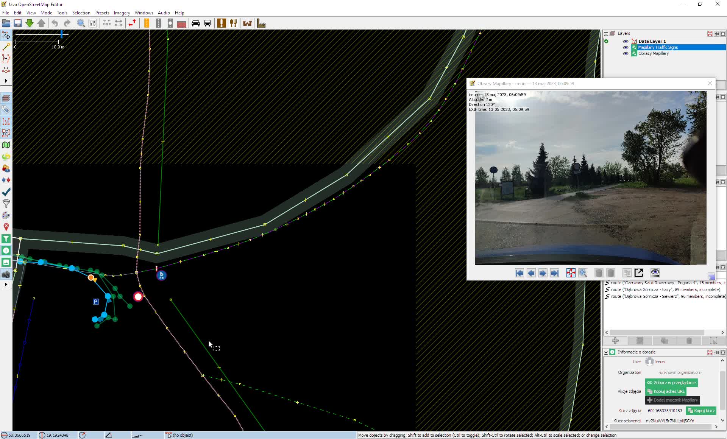Hide the Data Layer 1 visibility eye
Viewport: 727px width, 439px height.
[x=626, y=41]
